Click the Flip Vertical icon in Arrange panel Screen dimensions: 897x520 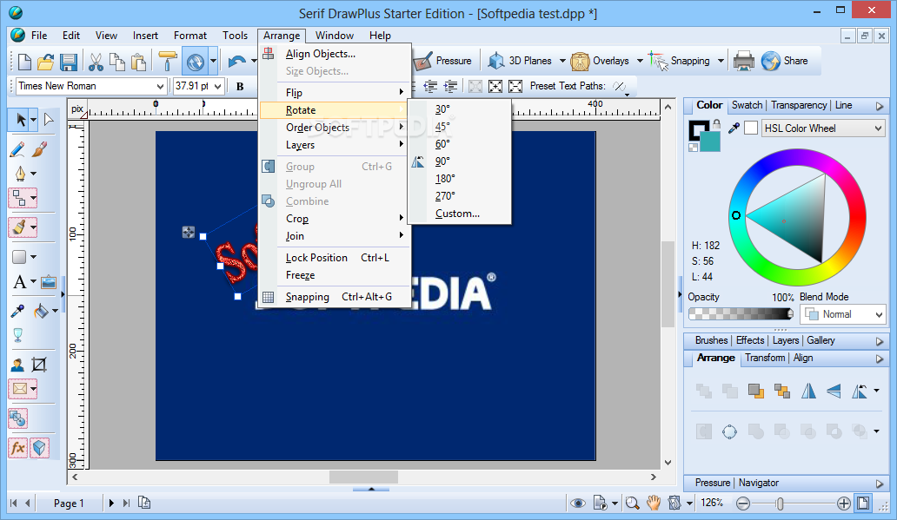click(x=834, y=391)
